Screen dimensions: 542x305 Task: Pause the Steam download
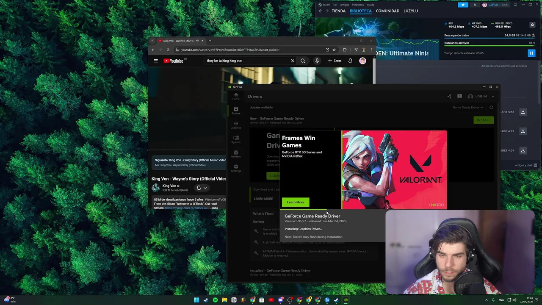tap(531, 53)
